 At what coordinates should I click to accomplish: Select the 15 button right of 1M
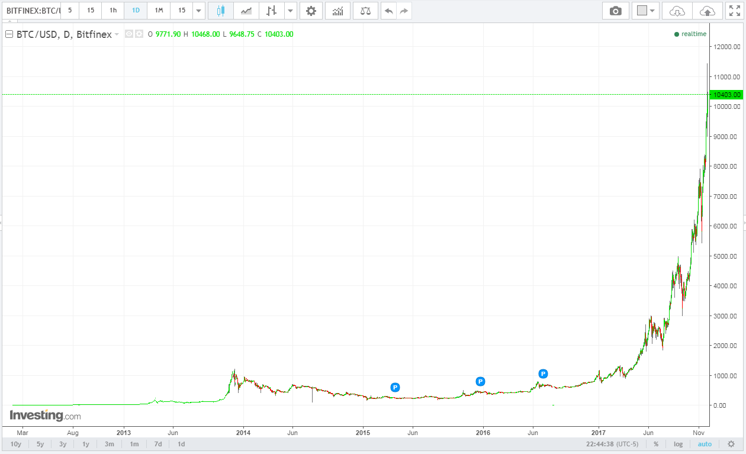[x=182, y=11]
